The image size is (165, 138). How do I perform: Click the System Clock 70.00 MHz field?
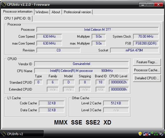pos(146,37)
